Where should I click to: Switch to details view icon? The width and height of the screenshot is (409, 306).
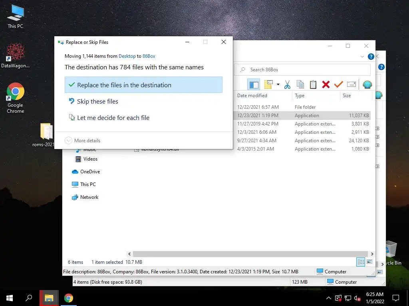coord(361,262)
